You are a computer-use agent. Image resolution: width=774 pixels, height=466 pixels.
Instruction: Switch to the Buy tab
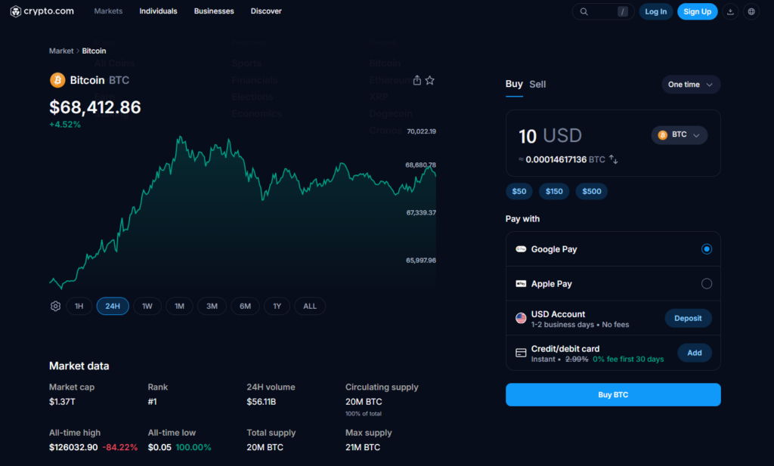tap(514, 84)
